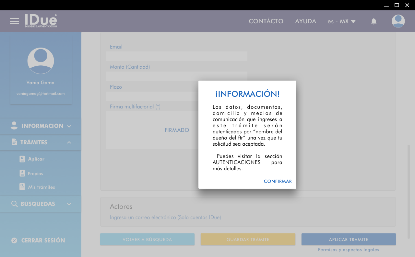Expand the BÚSQUEDAS section chevron
The height and width of the screenshot is (257, 415).
coord(69,204)
